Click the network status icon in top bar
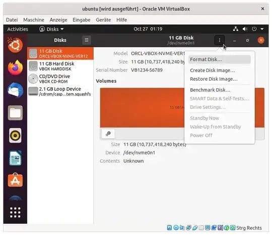The height and width of the screenshot is (235, 272). (235, 29)
